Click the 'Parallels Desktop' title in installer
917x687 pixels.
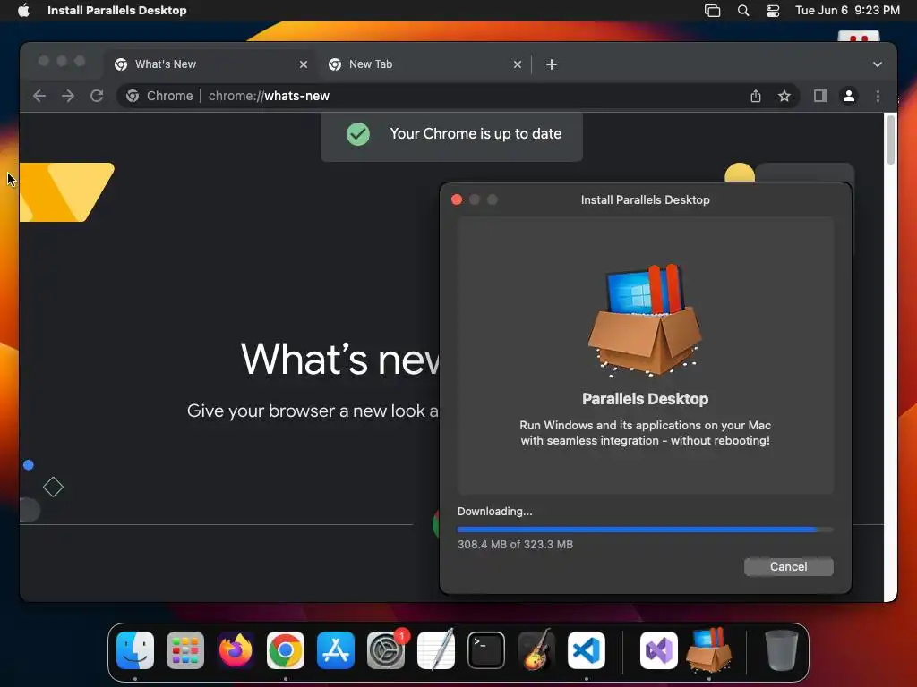[645, 399]
